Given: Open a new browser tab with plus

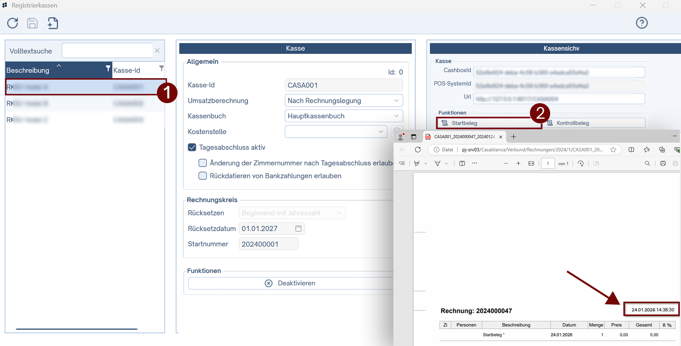Looking at the screenshot, I should 514,137.
